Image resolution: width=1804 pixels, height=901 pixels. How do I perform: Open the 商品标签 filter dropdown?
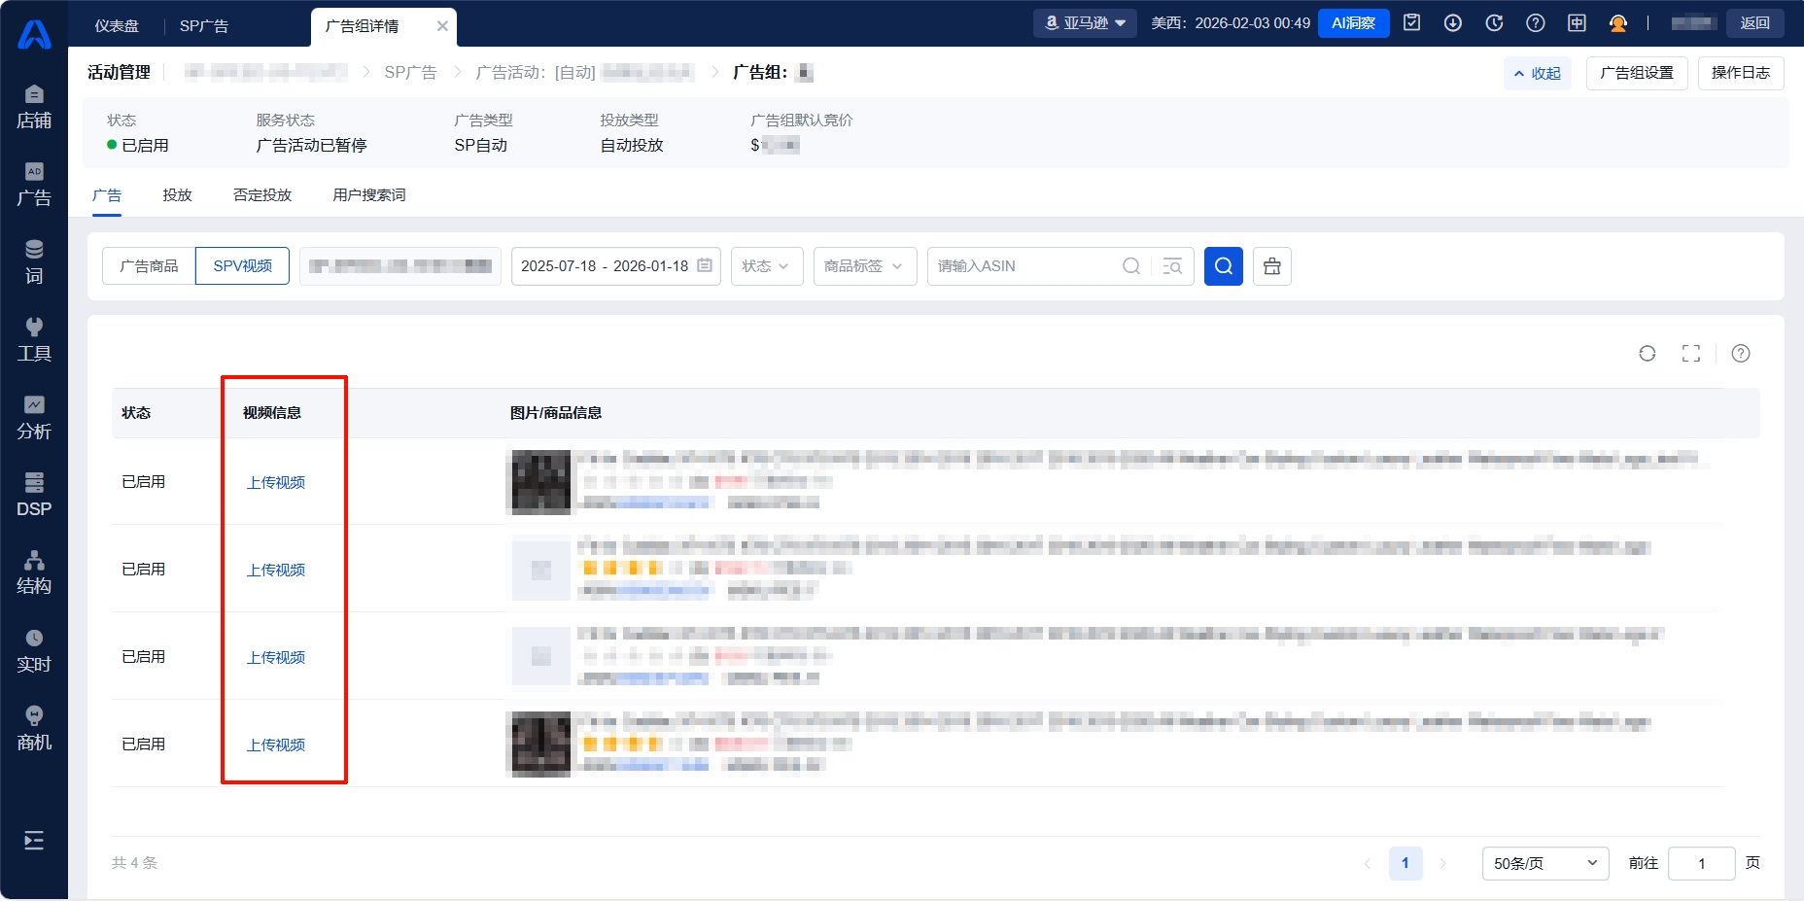pos(864,266)
